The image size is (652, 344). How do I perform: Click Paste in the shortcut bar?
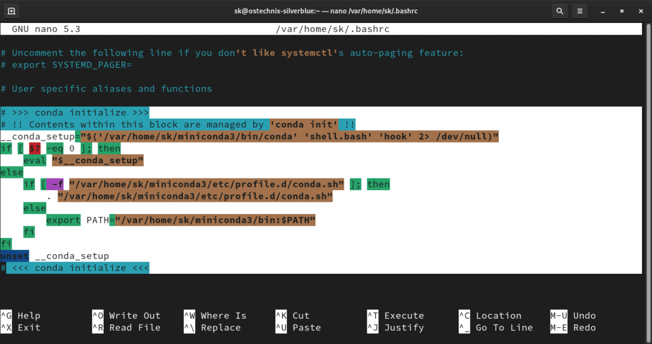point(300,327)
